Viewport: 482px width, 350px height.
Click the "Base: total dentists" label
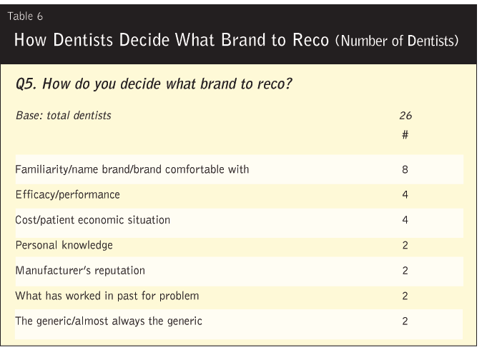(x=64, y=115)
